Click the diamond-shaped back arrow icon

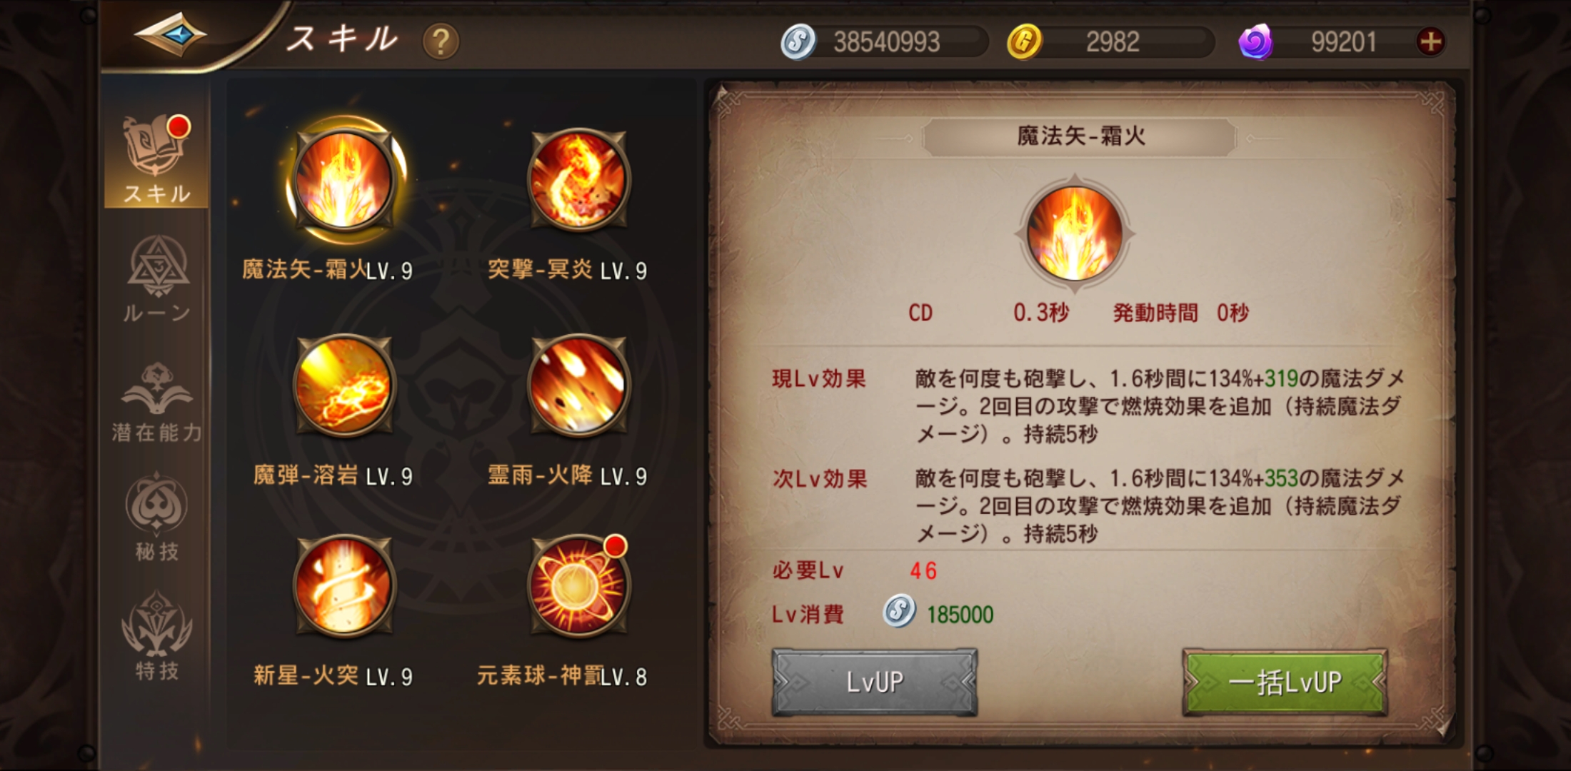point(170,34)
